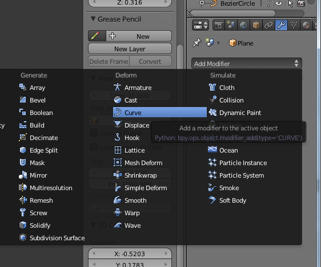Screen dimensions: 321x267
Task: Open the Scene properties tab
Action: coord(231,25)
